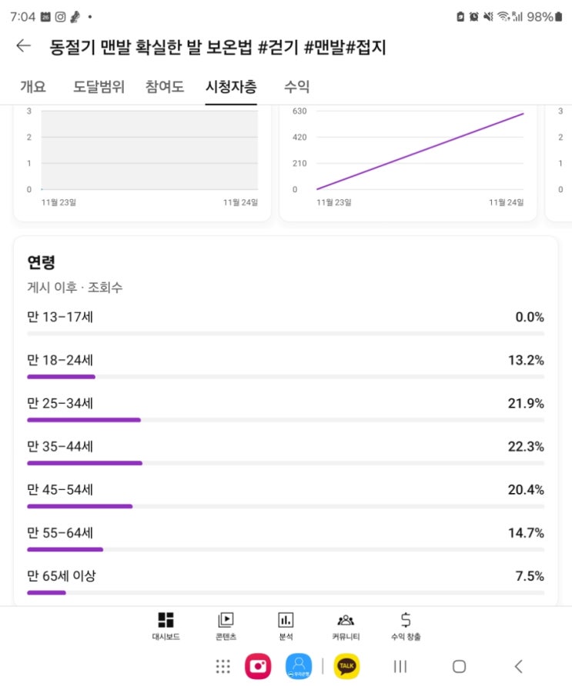Tap the purple line chart card
The height and width of the screenshot is (686, 572).
tap(407, 160)
